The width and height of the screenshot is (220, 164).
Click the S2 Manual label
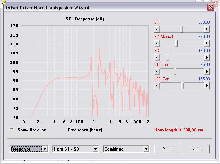coord(164,37)
